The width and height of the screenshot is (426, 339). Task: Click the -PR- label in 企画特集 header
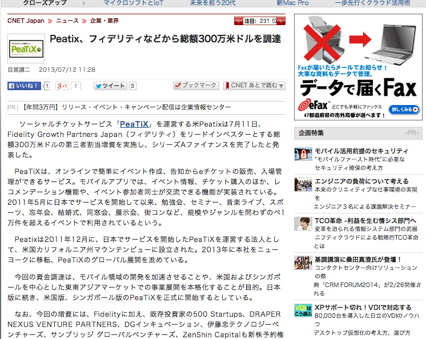click(412, 133)
